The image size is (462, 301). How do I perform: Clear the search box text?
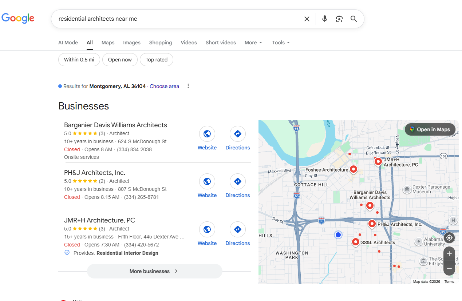pos(307,19)
